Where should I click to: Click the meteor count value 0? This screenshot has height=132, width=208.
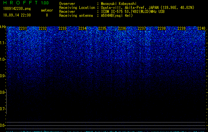coord(47,15)
